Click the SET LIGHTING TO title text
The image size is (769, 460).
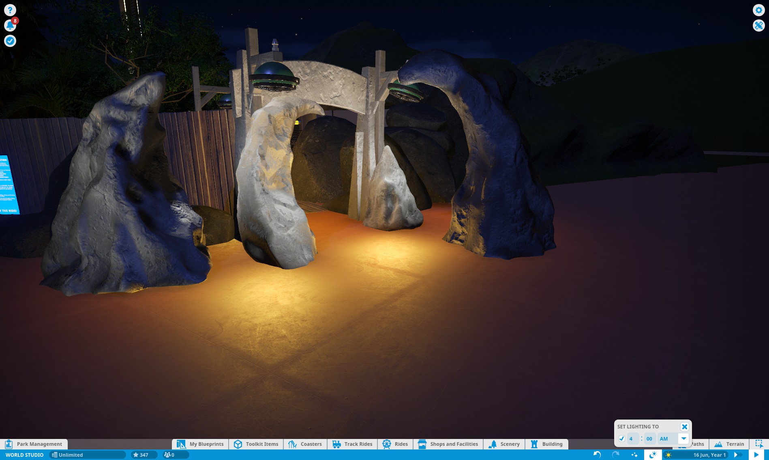tap(638, 427)
